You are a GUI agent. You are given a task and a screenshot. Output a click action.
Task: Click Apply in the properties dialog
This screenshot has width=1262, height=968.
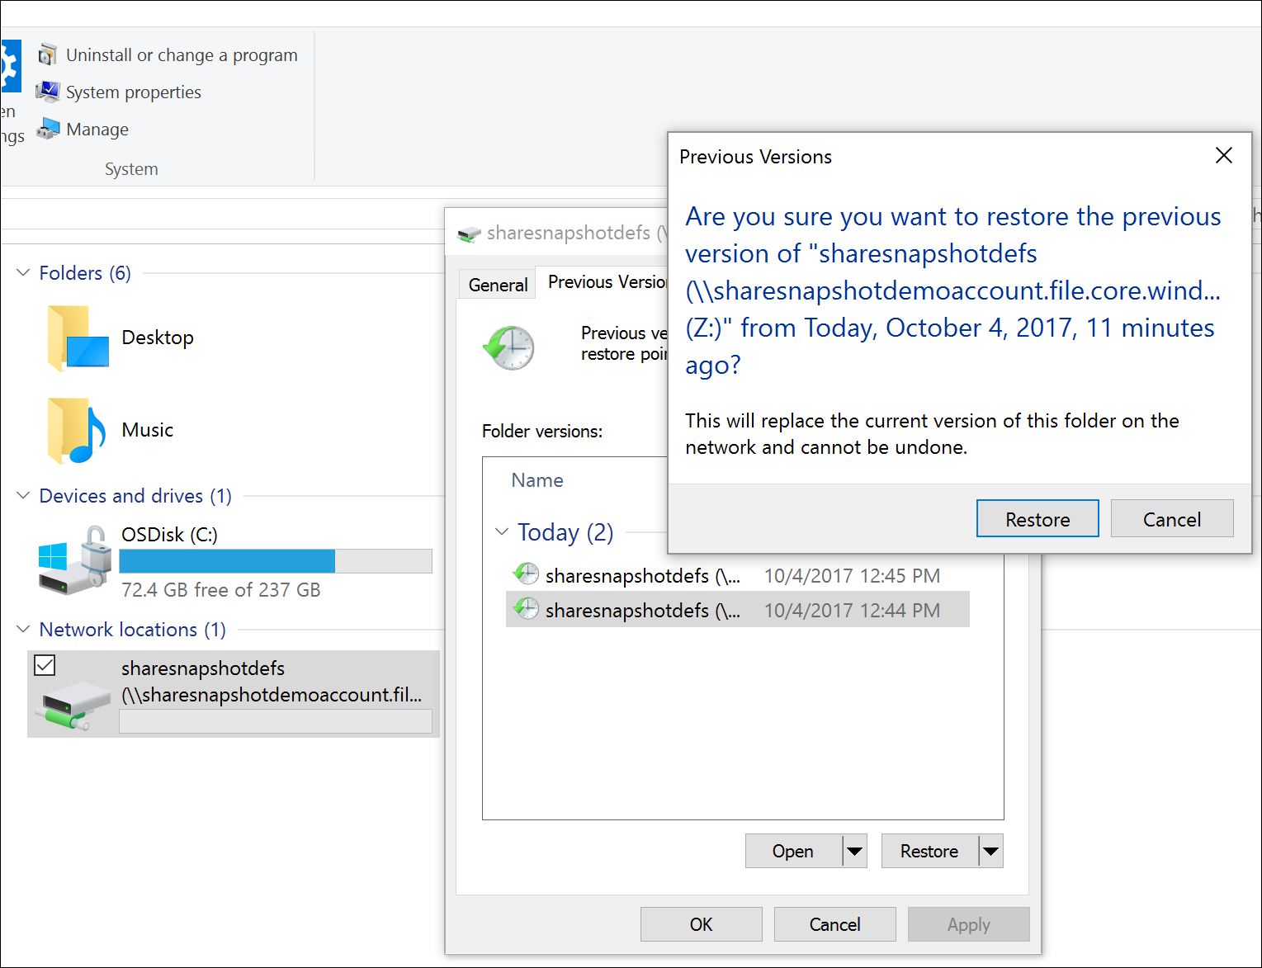(x=967, y=923)
